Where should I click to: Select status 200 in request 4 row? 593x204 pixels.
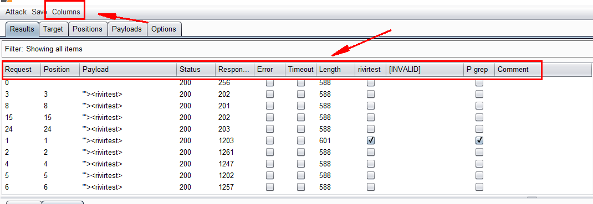185,164
